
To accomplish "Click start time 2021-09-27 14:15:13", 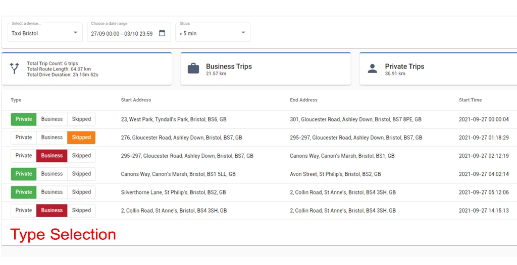I will [484, 211].
